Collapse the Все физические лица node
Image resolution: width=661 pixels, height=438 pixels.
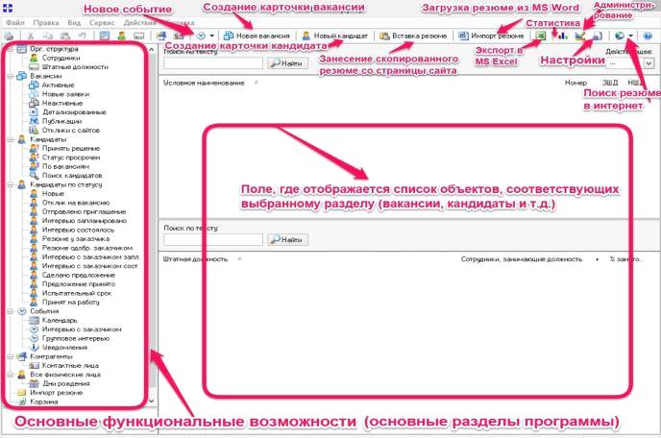(x=11, y=375)
